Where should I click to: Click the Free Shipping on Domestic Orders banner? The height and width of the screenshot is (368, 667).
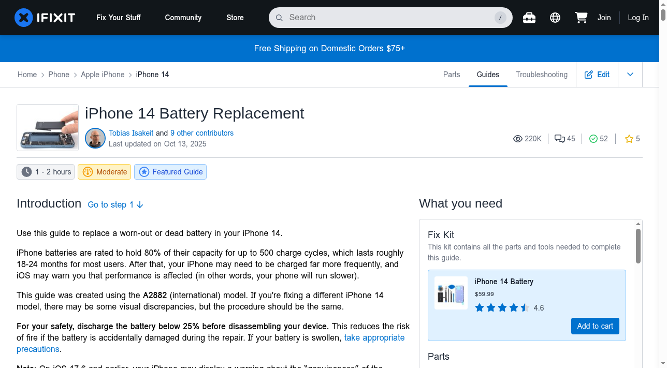point(329,49)
